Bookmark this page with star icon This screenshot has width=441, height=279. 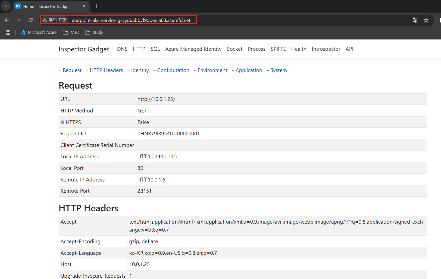coord(426,20)
